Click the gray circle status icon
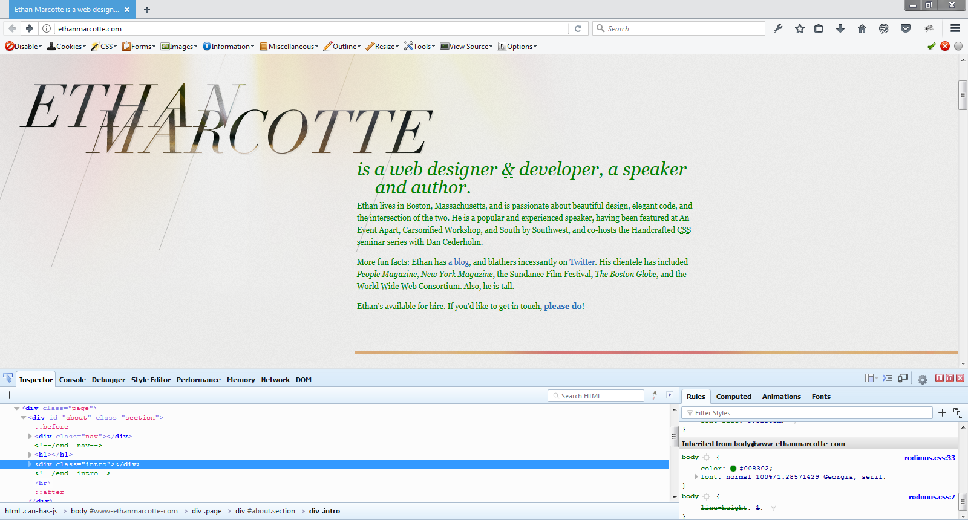This screenshot has height=520, width=968. [958, 46]
